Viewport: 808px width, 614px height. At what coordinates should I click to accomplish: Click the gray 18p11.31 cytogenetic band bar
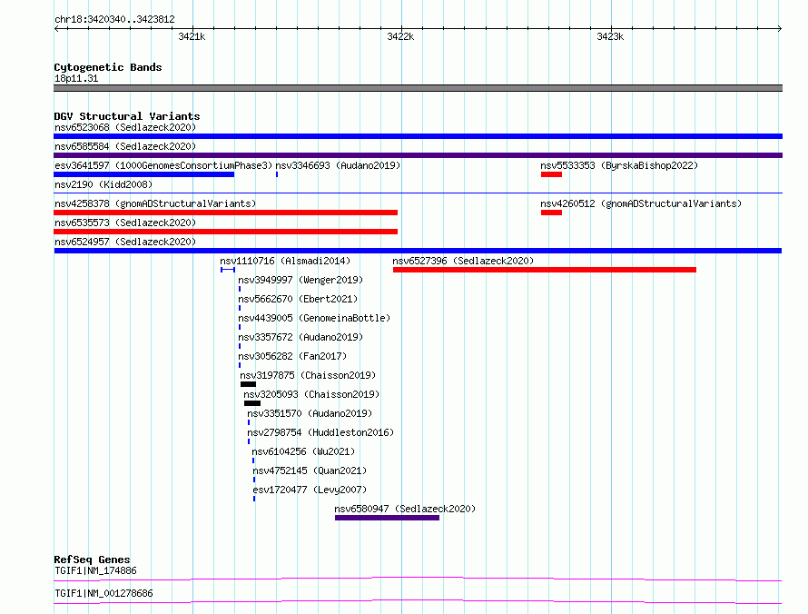418,88
